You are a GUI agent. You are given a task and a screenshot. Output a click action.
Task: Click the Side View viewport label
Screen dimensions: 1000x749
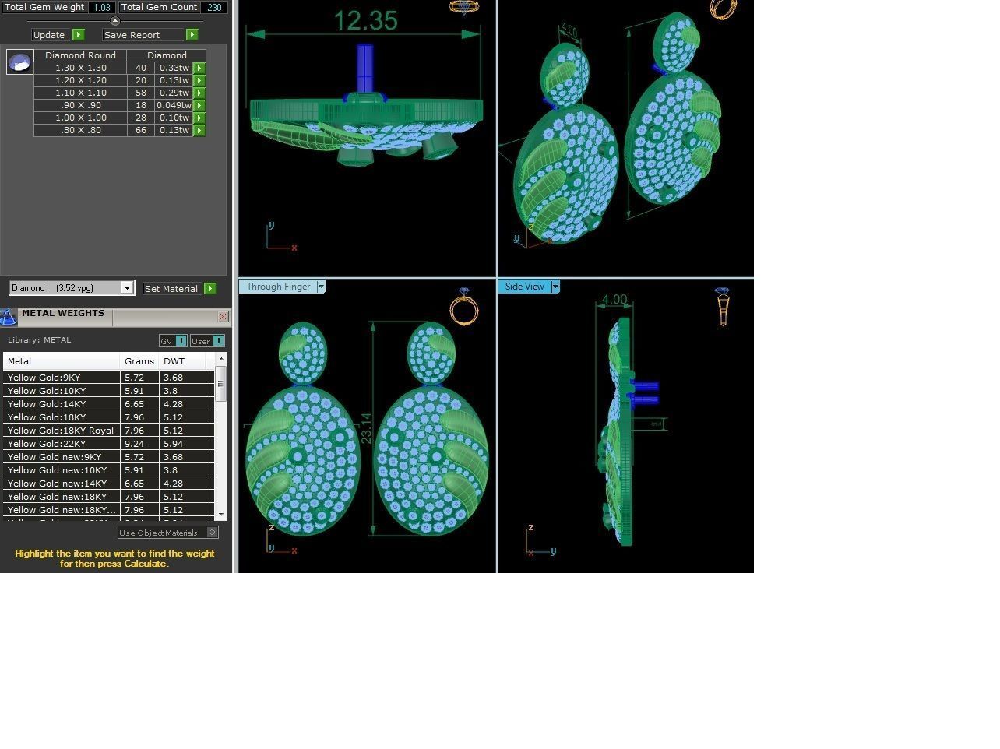pyautogui.click(x=524, y=287)
